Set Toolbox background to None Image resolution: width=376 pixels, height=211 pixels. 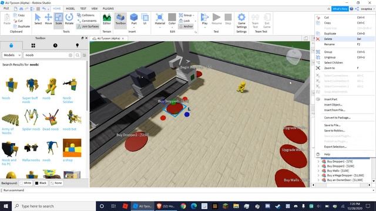pos(56,183)
